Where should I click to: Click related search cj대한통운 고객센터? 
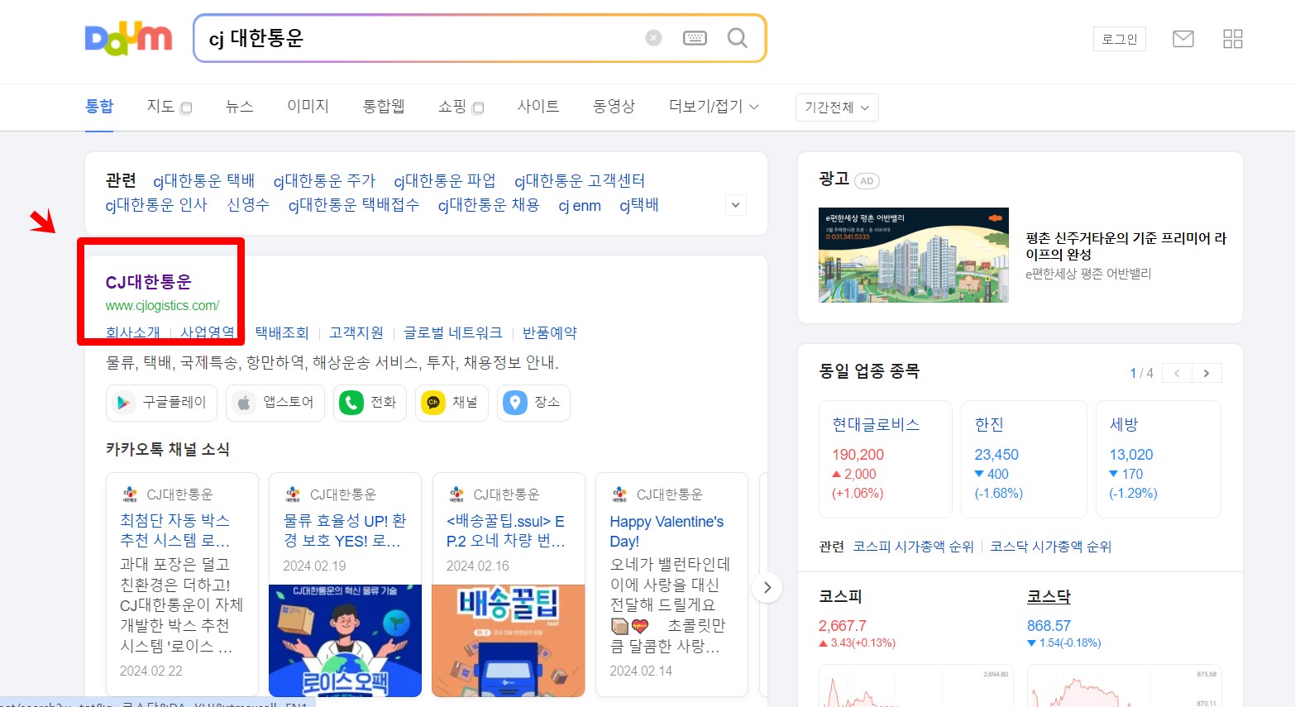(580, 180)
